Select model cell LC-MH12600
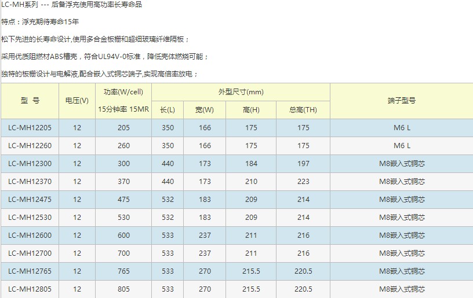473x298 pixels. click(30, 235)
